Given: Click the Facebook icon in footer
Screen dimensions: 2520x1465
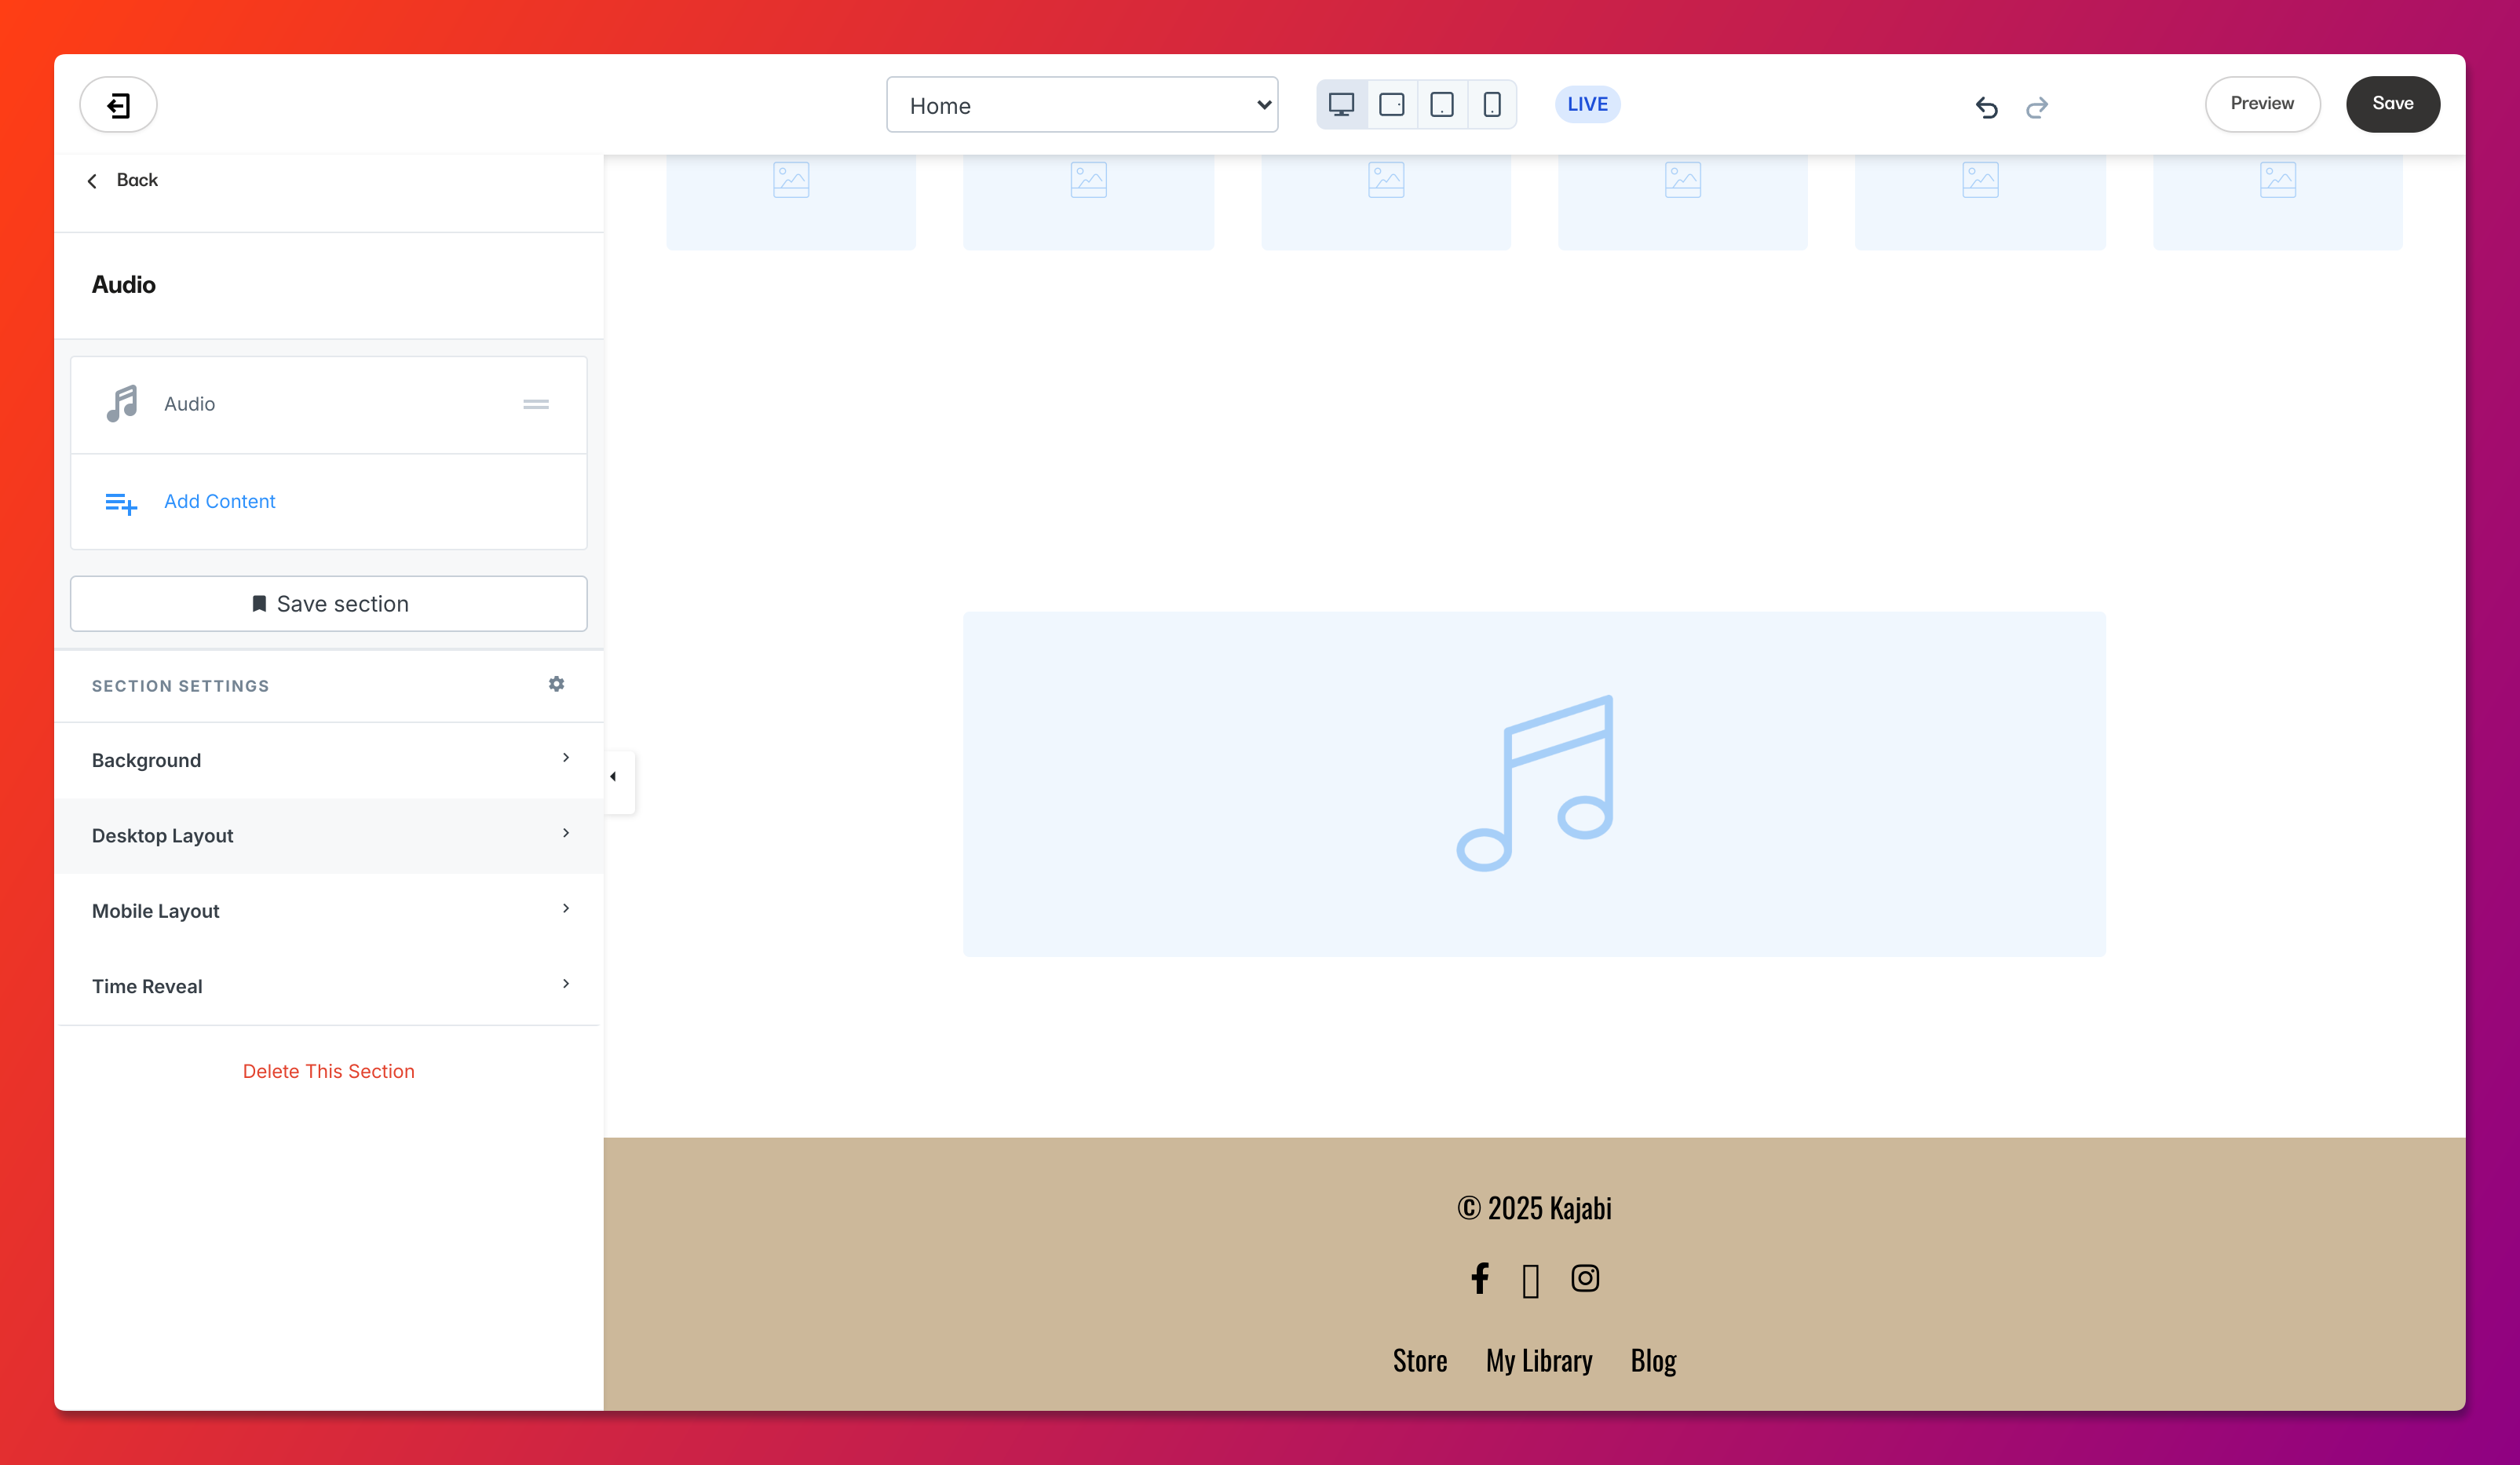Looking at the screenshot, I should (x=1480, y=1278).
